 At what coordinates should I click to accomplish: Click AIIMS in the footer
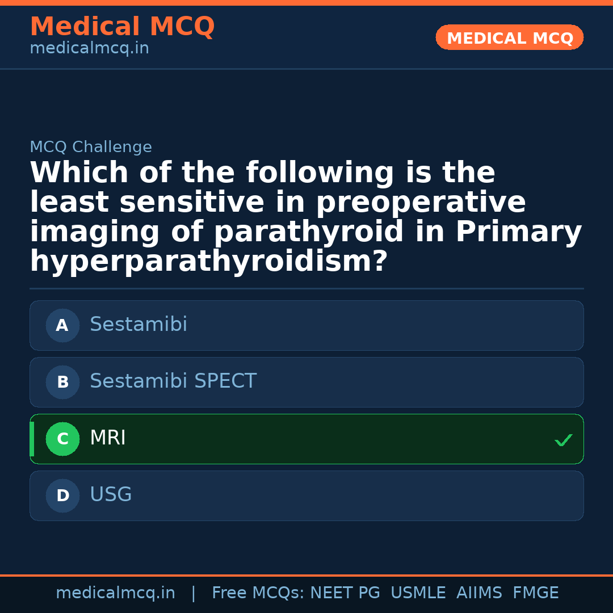tap(479, 593)
